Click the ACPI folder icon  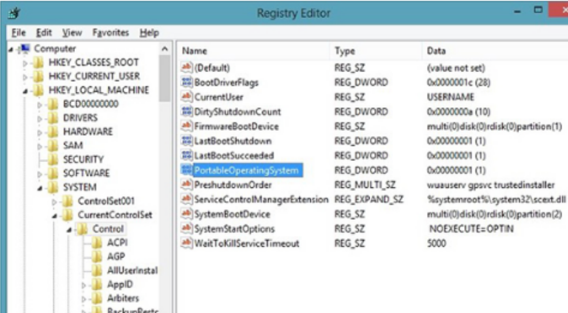pyautogui.click(x=97, y=242)
